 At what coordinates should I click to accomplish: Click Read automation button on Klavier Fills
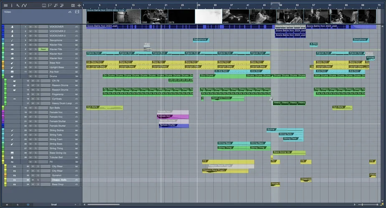tap(43, 49)
